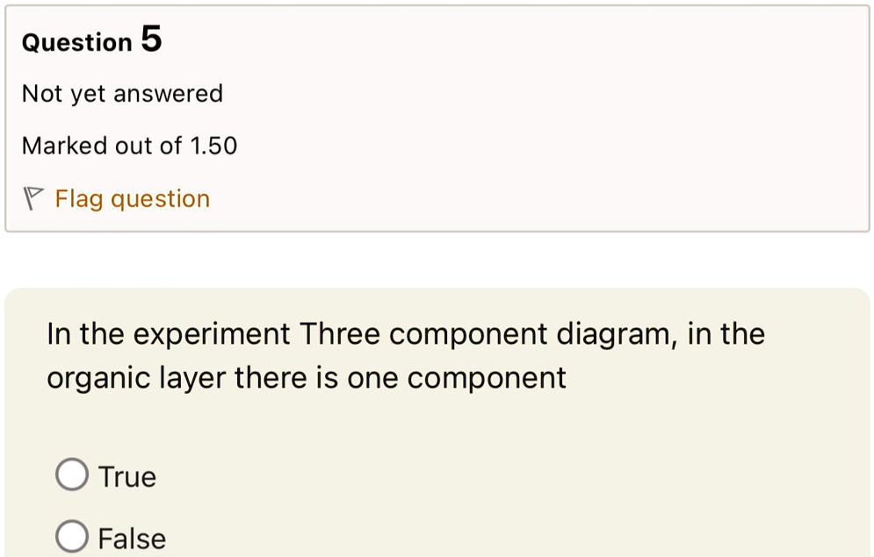Open the "Flag question" link

[132, 199]
